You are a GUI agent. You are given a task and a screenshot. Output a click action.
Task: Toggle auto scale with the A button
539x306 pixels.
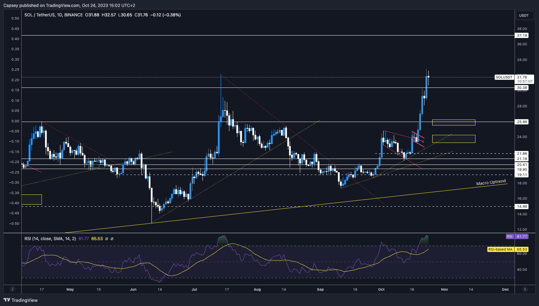click(525, 289)
